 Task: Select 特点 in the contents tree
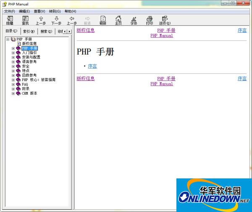pos(26,71)
